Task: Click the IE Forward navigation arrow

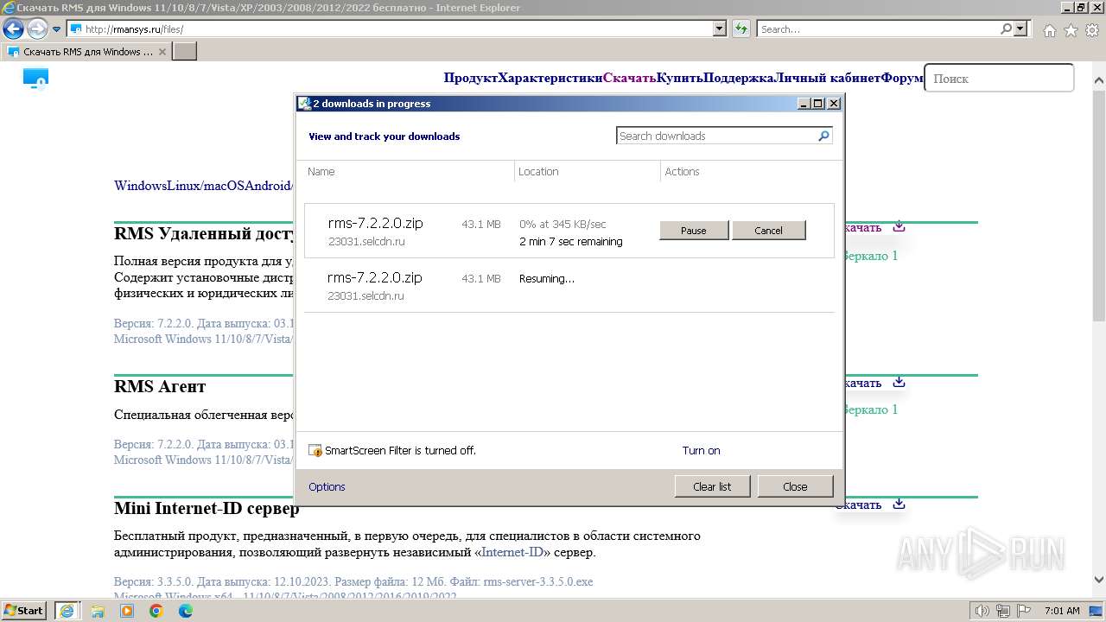Action: coord(37,29)
